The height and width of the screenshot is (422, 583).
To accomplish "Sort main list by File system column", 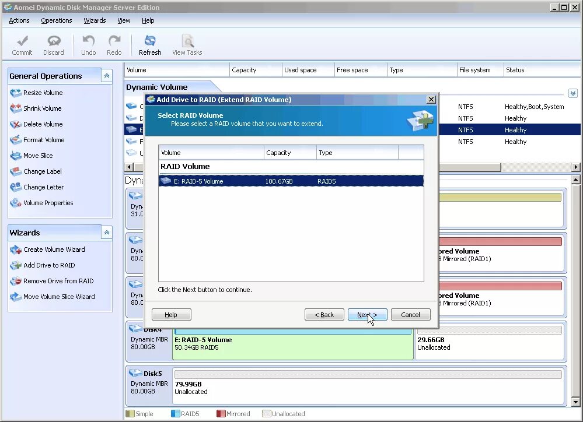I will 480,70.
